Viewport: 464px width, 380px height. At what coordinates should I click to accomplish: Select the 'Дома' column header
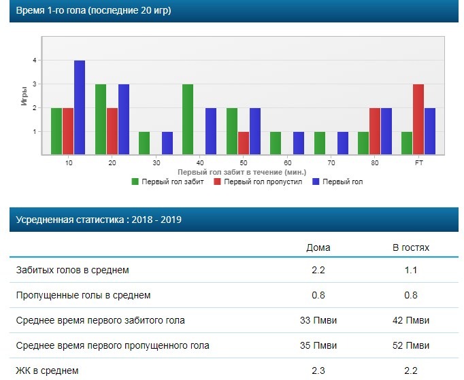pyautogui.click(x=319, y=247)
